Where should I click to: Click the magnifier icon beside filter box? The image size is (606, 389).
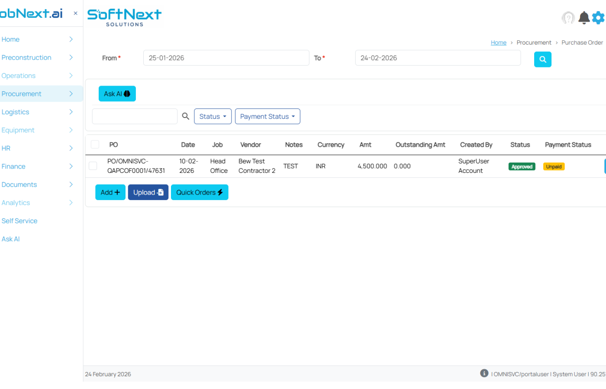coord(186,116)
